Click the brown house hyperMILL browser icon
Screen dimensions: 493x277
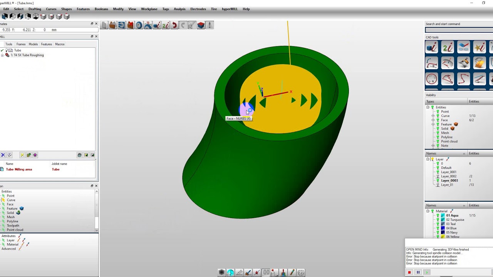tap(112, 25)
